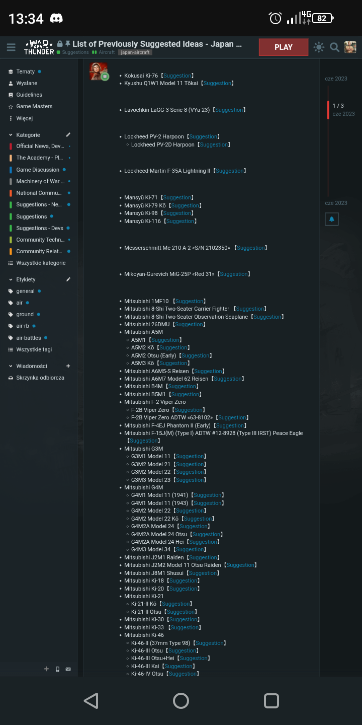Open keyboard shortcuts icon at sidebar bottom

click(x=68, y=669)
